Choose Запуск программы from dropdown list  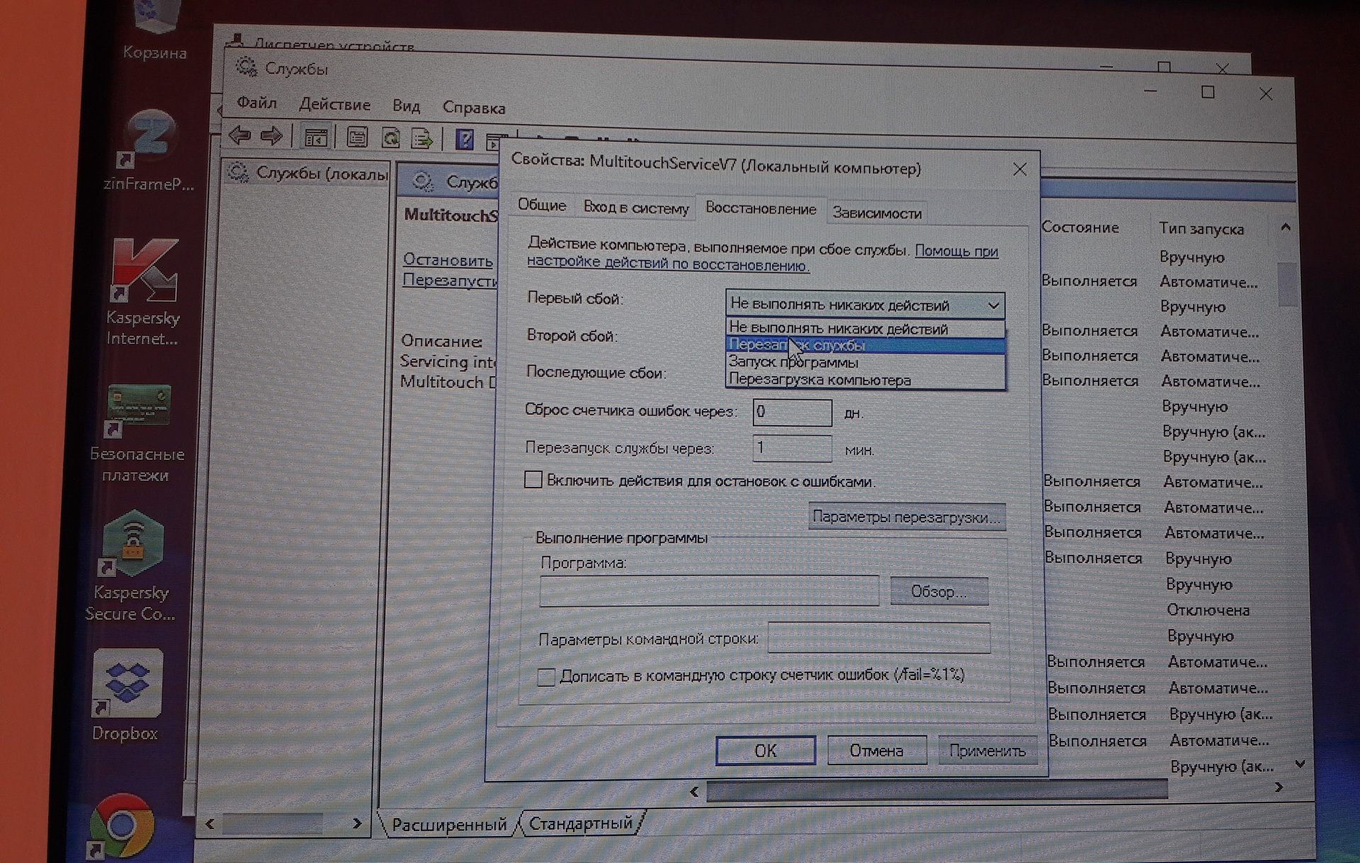pos(865,362)
